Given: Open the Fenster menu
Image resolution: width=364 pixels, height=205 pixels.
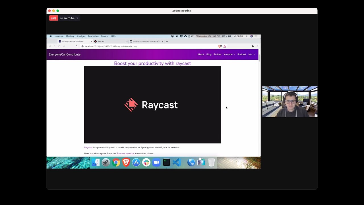Looking at the screenshot, I should pyautogui.click(x=105, y=36).
